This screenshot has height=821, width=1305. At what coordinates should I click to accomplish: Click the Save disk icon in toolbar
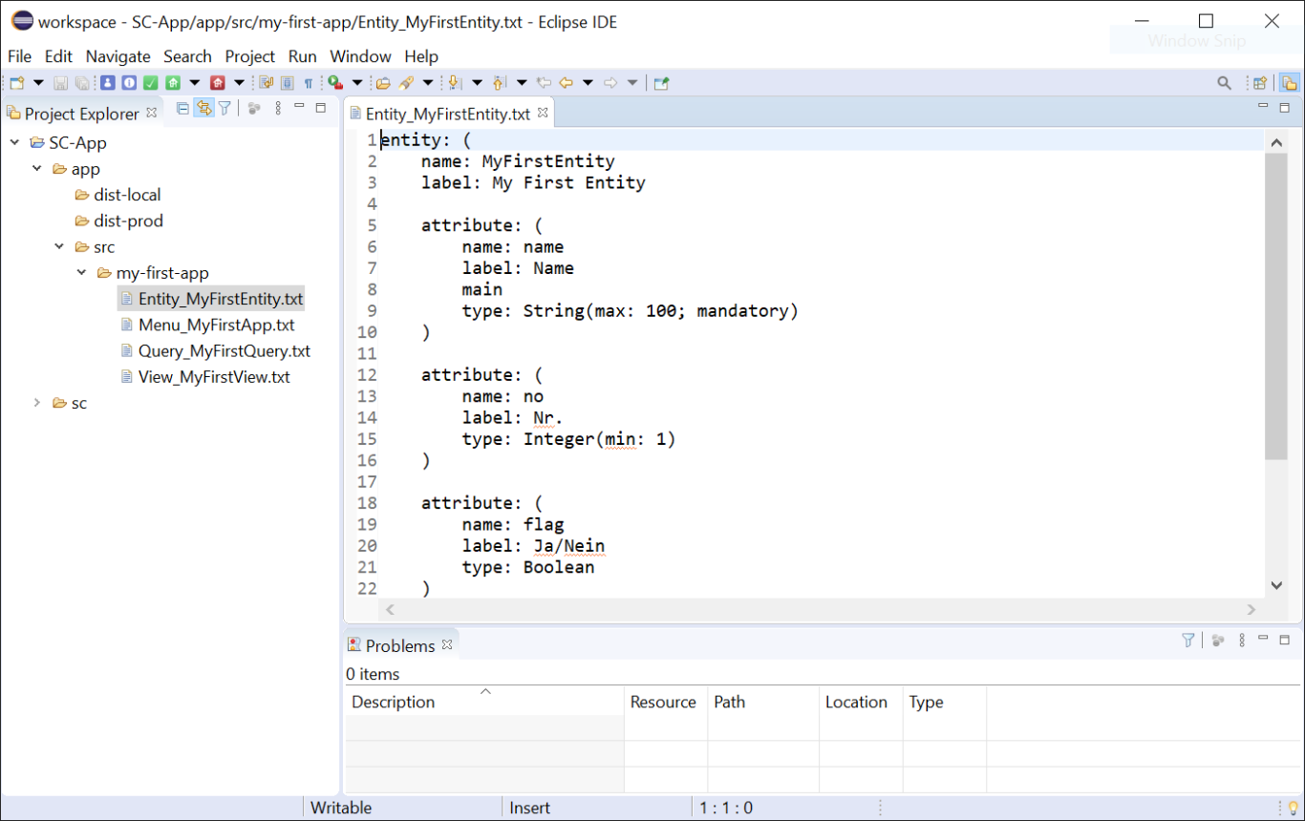[60, 83]
